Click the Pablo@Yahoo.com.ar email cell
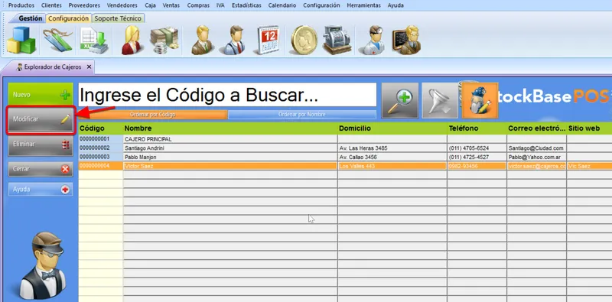The image size is (612, 302). (x=537, y=157)
